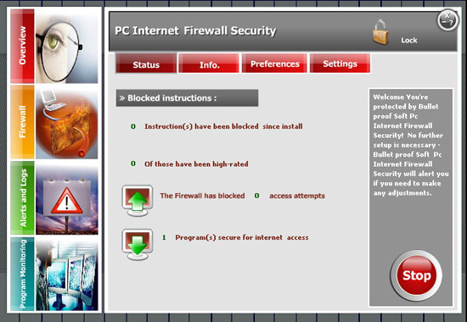This screenshot has width=467, height=322.
Task: Click the padlock Lock icon
Action: [x=380, y=32]
